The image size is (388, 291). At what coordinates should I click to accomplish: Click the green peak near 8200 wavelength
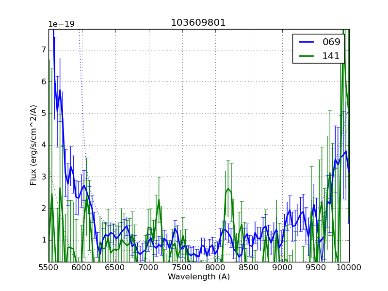click(228, 189)
